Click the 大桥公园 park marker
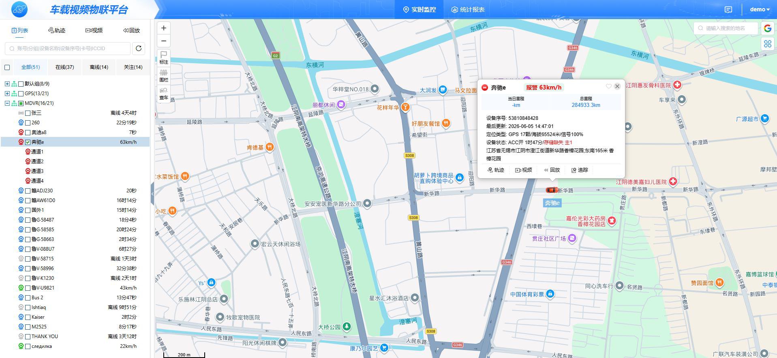The height and width of the screenshot is (358, 777). tap(347, 326)
